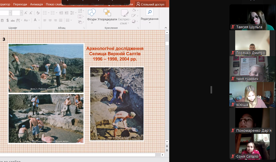This screenshot has width=276, height=162.
Task: Increase the paragraph indent level
Action: point(66,13)
